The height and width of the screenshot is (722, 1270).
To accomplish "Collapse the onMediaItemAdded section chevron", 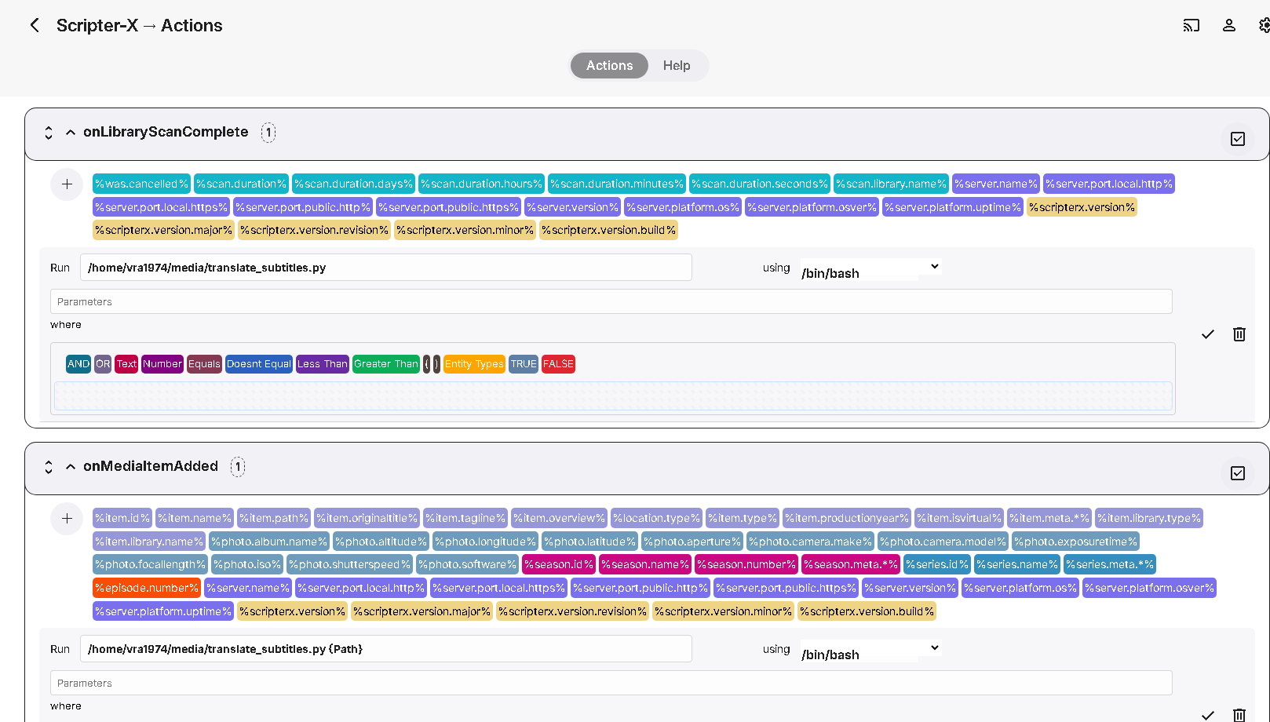I will pos(71,467).
